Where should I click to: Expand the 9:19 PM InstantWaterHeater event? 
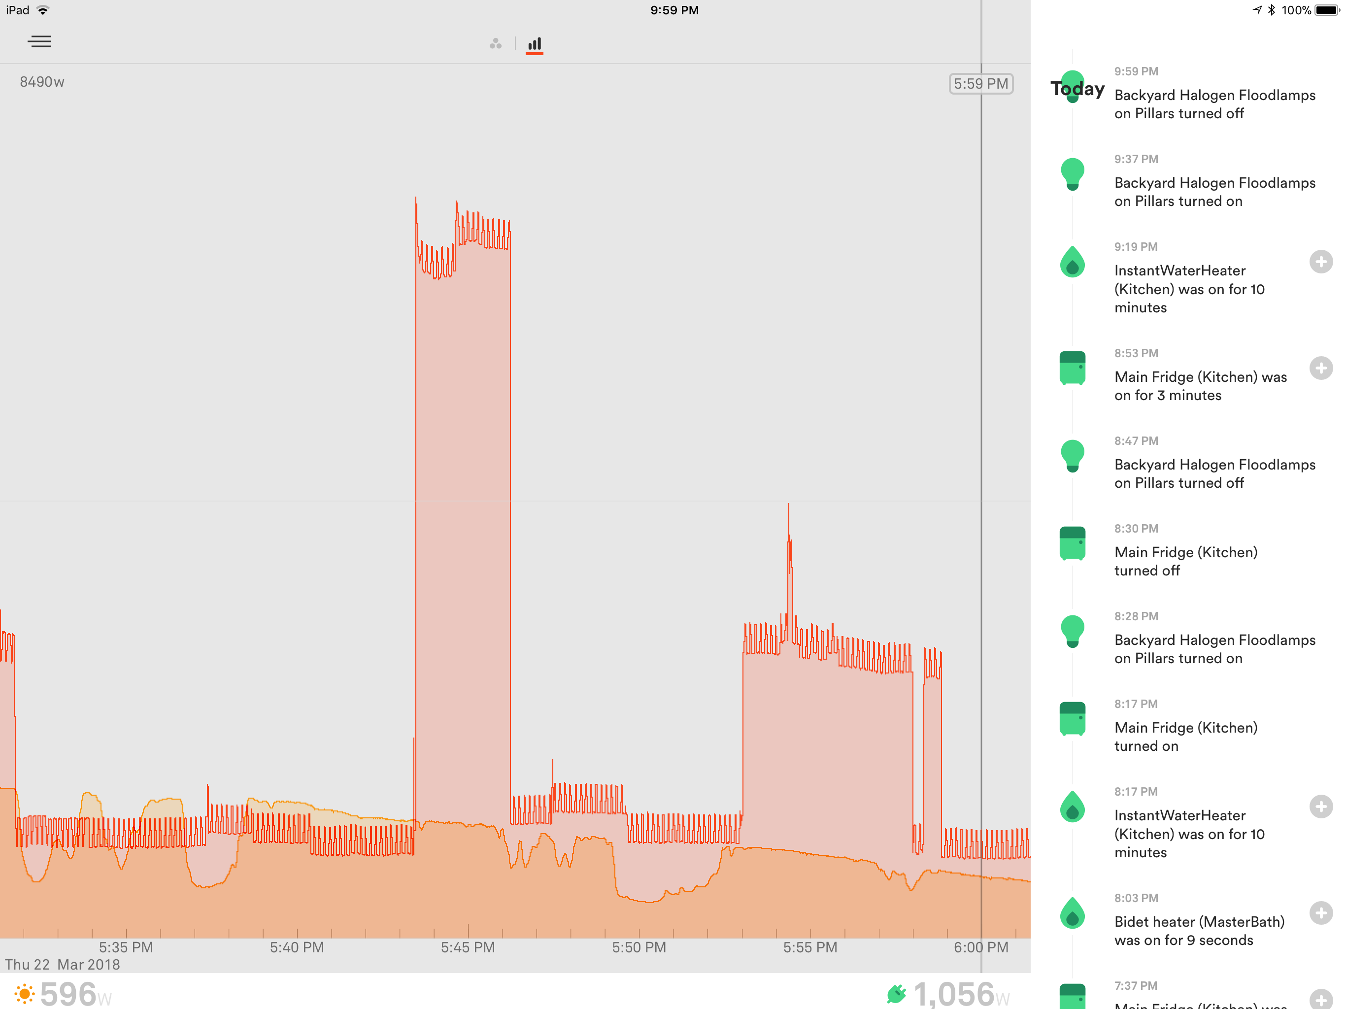coord(1320,262)
